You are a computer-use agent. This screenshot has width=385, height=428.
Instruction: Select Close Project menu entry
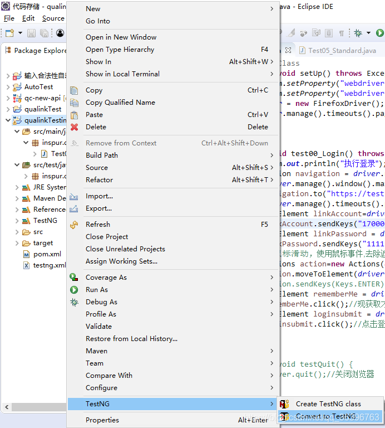(172, 237)
